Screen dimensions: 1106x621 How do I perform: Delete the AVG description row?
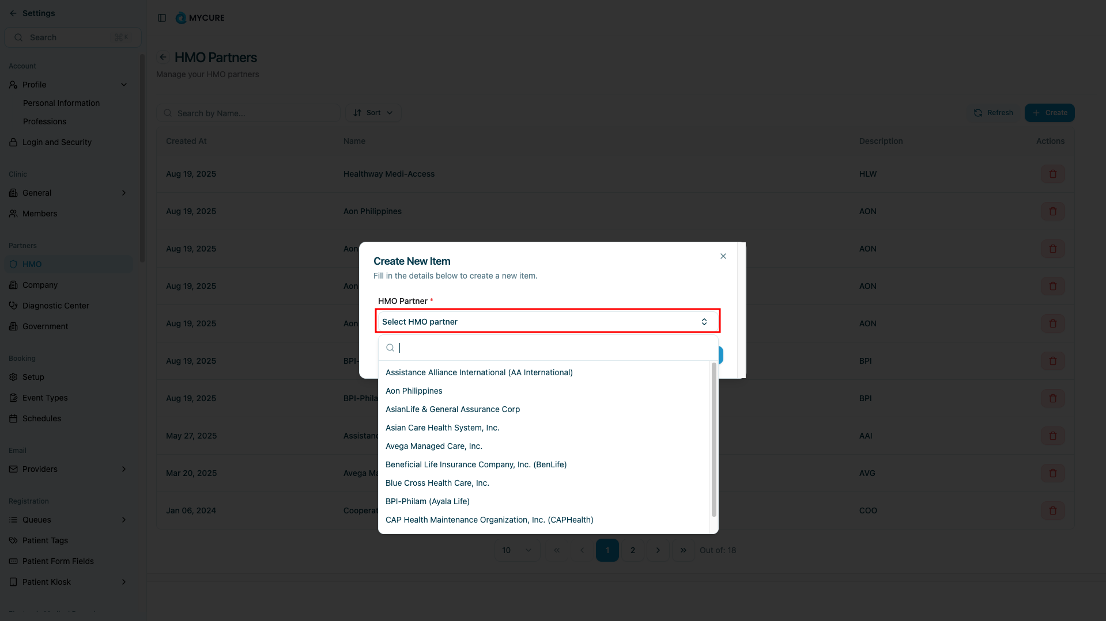pos(1052,473)
